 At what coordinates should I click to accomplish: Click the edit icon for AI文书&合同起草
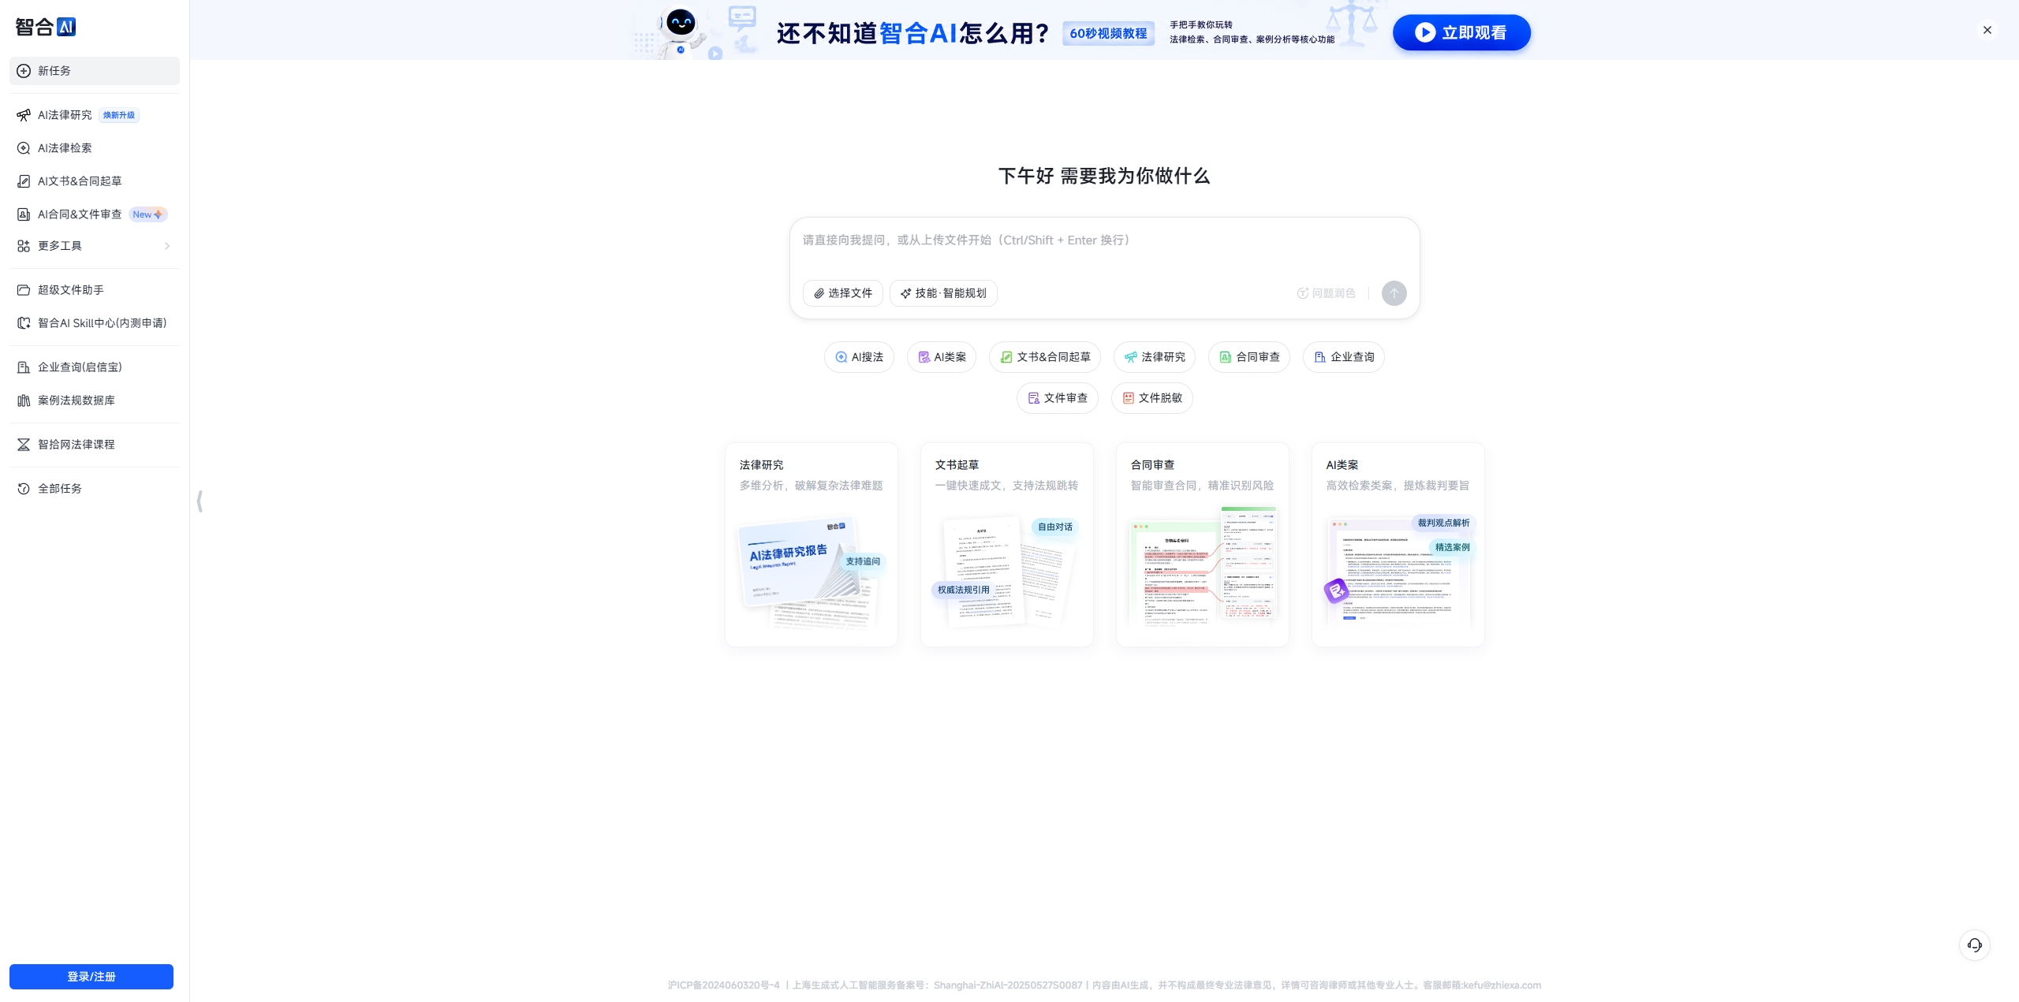(x=24, y=181)
